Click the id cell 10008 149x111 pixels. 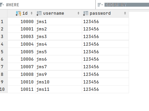[22, 74]
